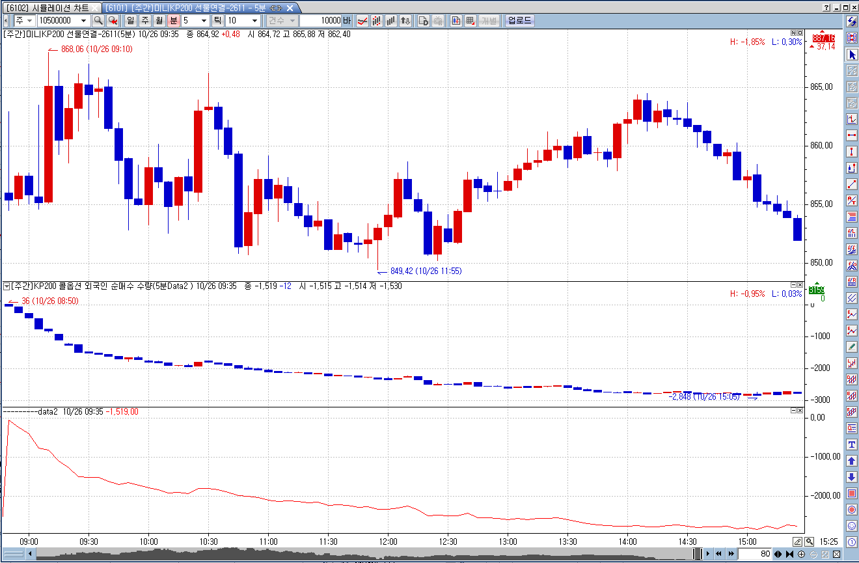Toggle the 틱 (tick) period button
This screenshot has height=563, width=859.
(217, 21)
